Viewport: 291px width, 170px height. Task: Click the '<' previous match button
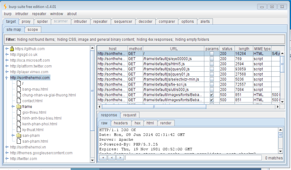pos(112,158)
